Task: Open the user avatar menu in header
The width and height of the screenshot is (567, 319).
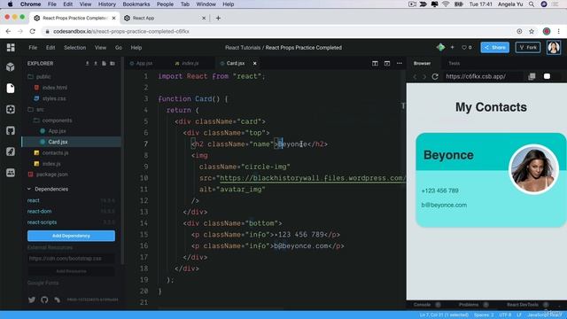Action: (x=554, y=47)
